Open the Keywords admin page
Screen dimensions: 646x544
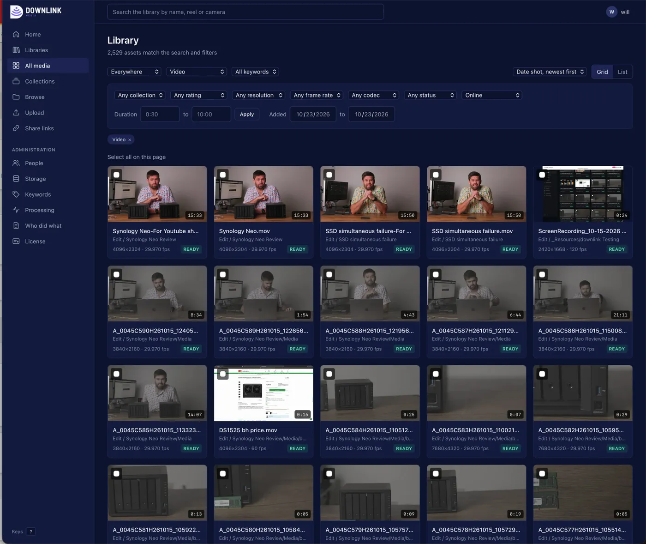(38, 194)
